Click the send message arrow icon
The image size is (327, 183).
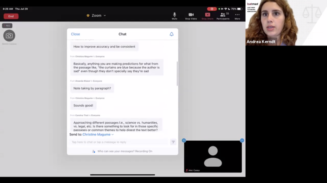(x=173, y=142)
